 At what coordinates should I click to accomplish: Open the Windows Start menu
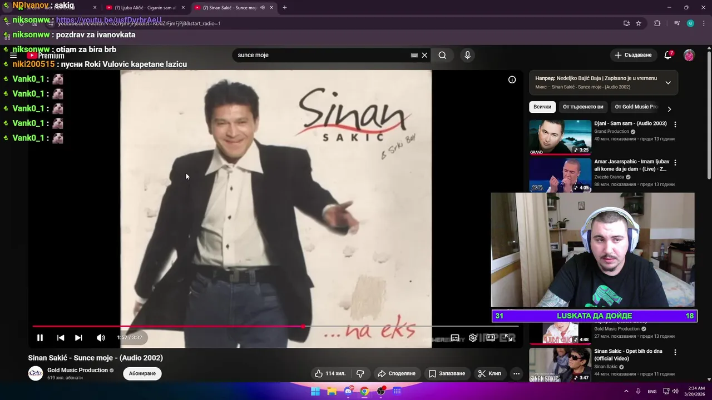click(315, 391)
